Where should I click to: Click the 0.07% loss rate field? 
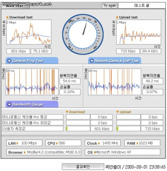point(153,92)
